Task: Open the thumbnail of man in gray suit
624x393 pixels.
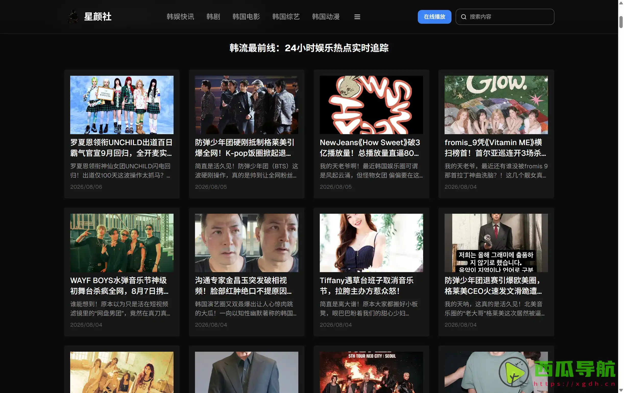Action: pos(247,372)
